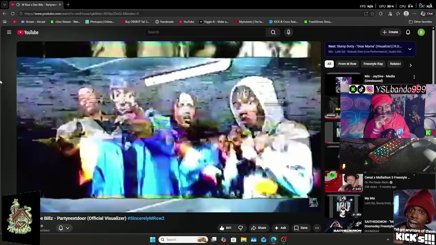Open Task View on the taskbar
Image resolution: width=436 pixels, height=245 pixels.
click(214, 240)
